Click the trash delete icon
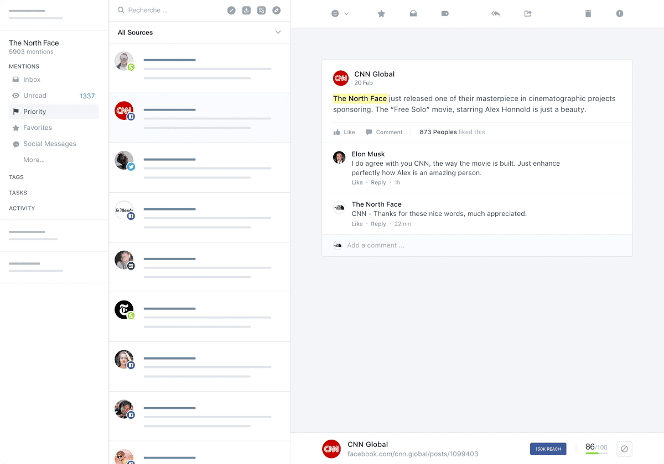This screenshot has height=464, width=664. [x=588, y=14]
